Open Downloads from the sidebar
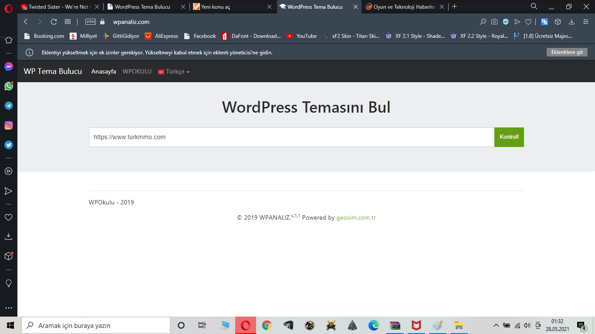This screenshot has height=334, width=595. (x=8, y=237)
